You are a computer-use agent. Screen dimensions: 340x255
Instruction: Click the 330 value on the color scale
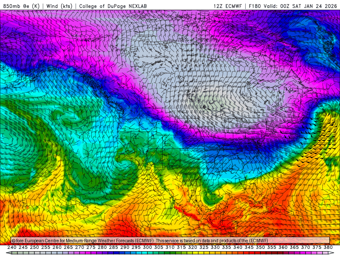[x=215, y=247]
